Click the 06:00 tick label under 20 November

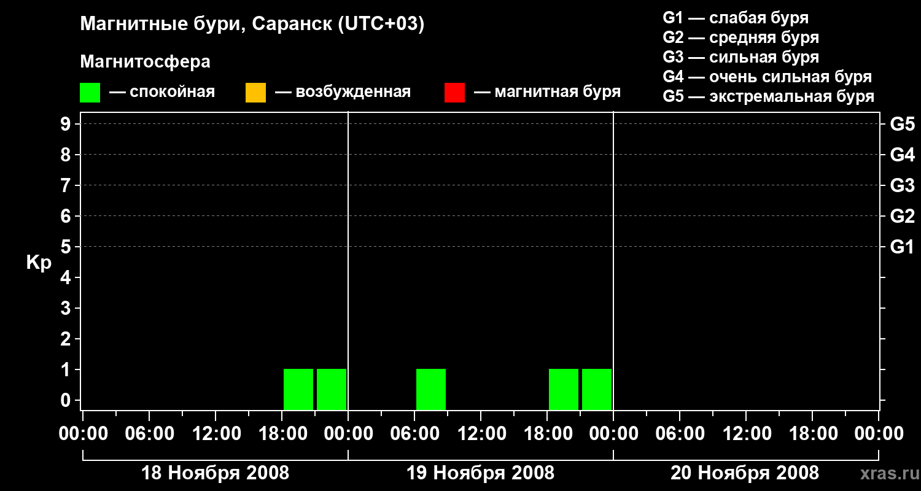pyautogui.click(x=680, y=434)
